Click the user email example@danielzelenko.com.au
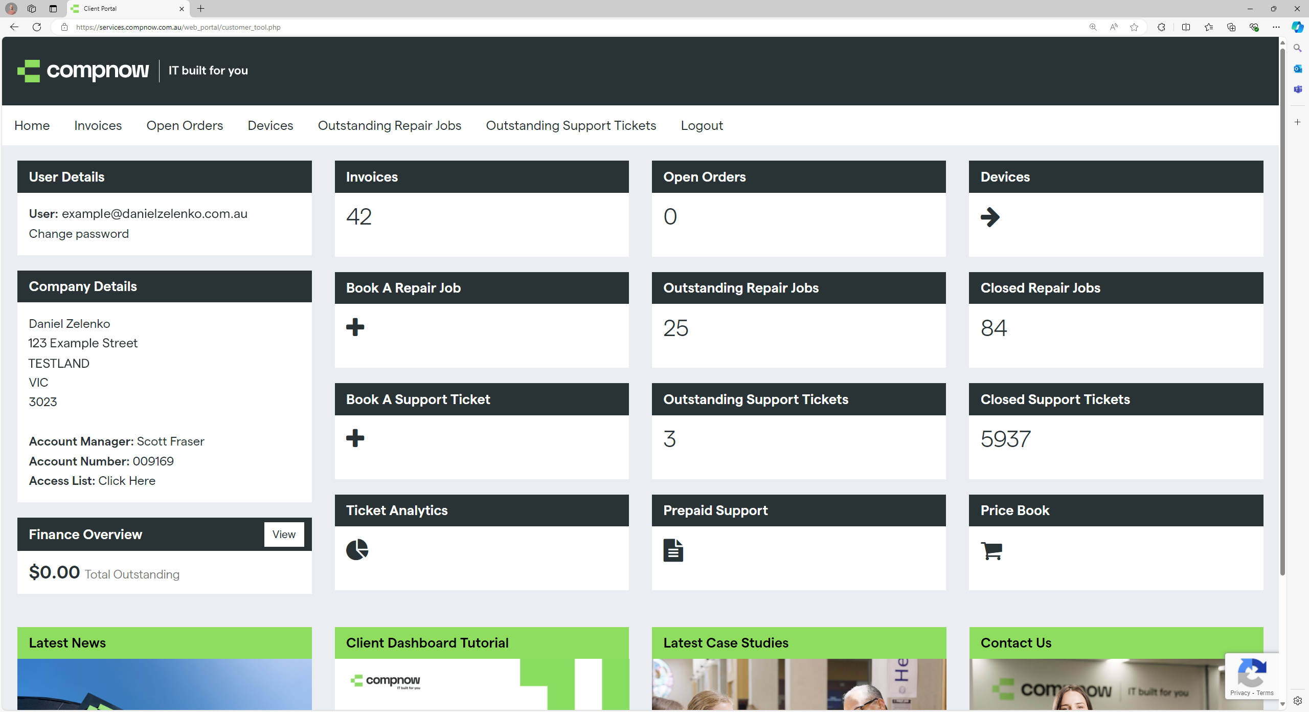 click(x=154, y=214)
